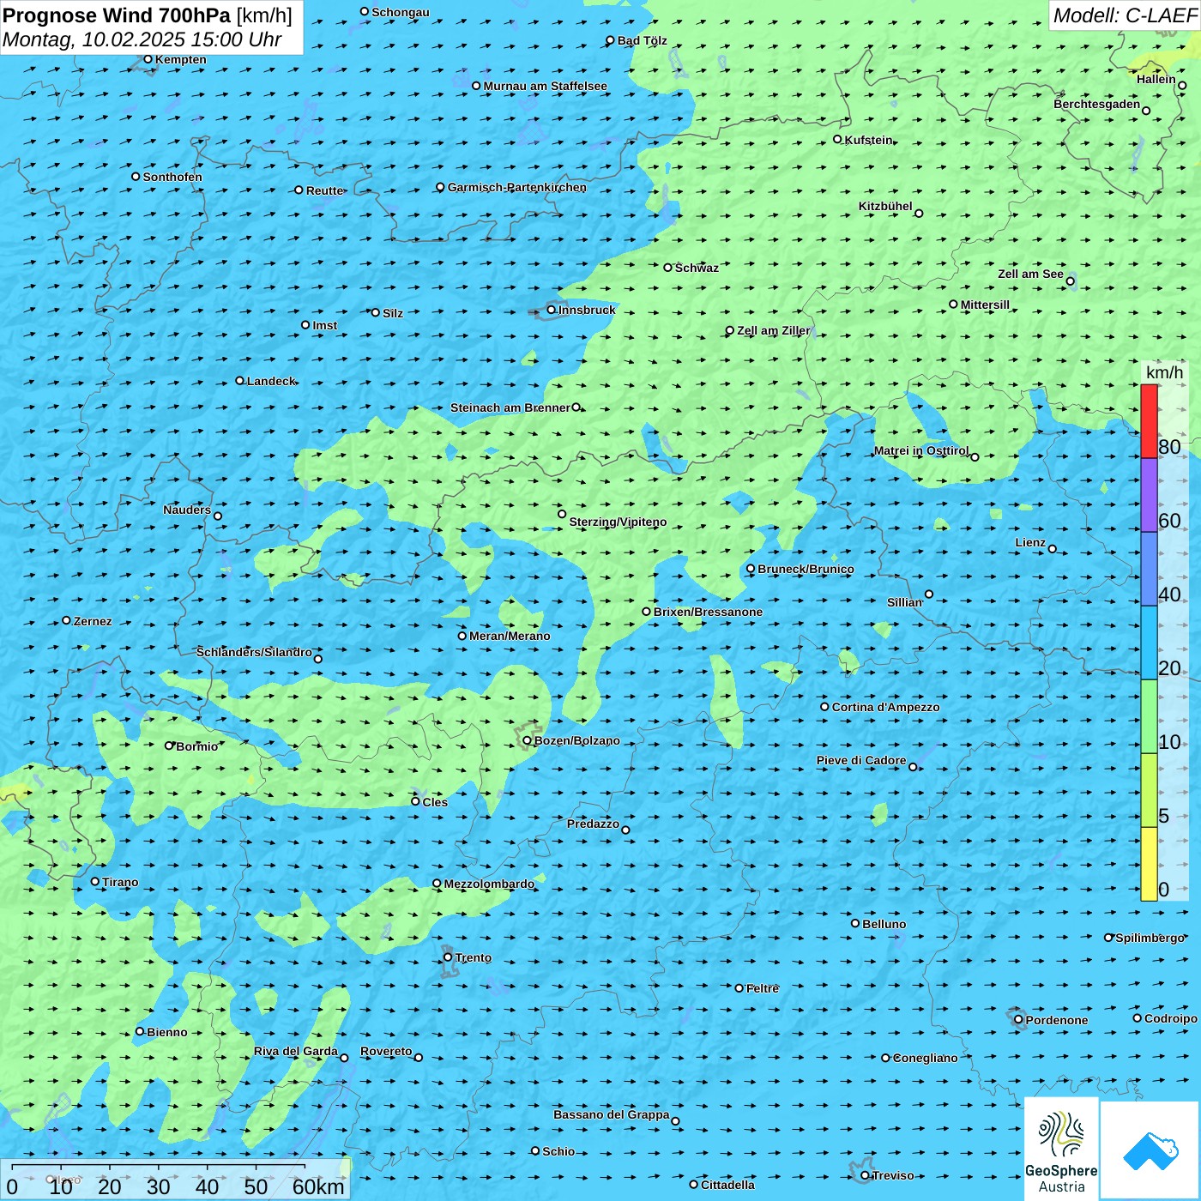The width and height of the screenshot is (1201, 1201).
Task: Click the 'Reutte' label
Action: [324, 190]
